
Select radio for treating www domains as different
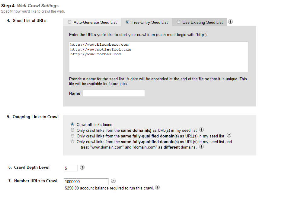point(72,141)
